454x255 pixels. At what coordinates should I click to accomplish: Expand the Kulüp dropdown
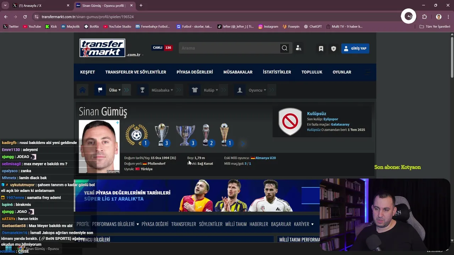coord(211,90)
